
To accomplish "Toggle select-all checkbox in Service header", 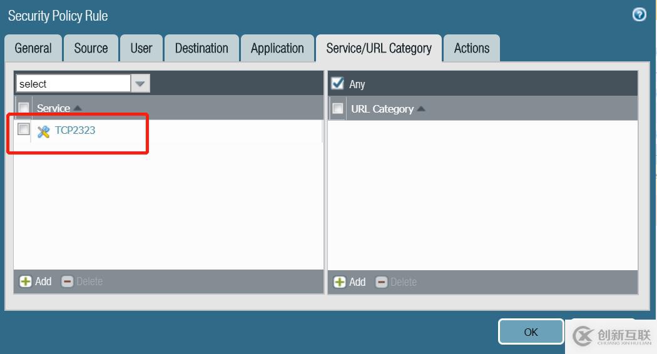I will 24,108.
